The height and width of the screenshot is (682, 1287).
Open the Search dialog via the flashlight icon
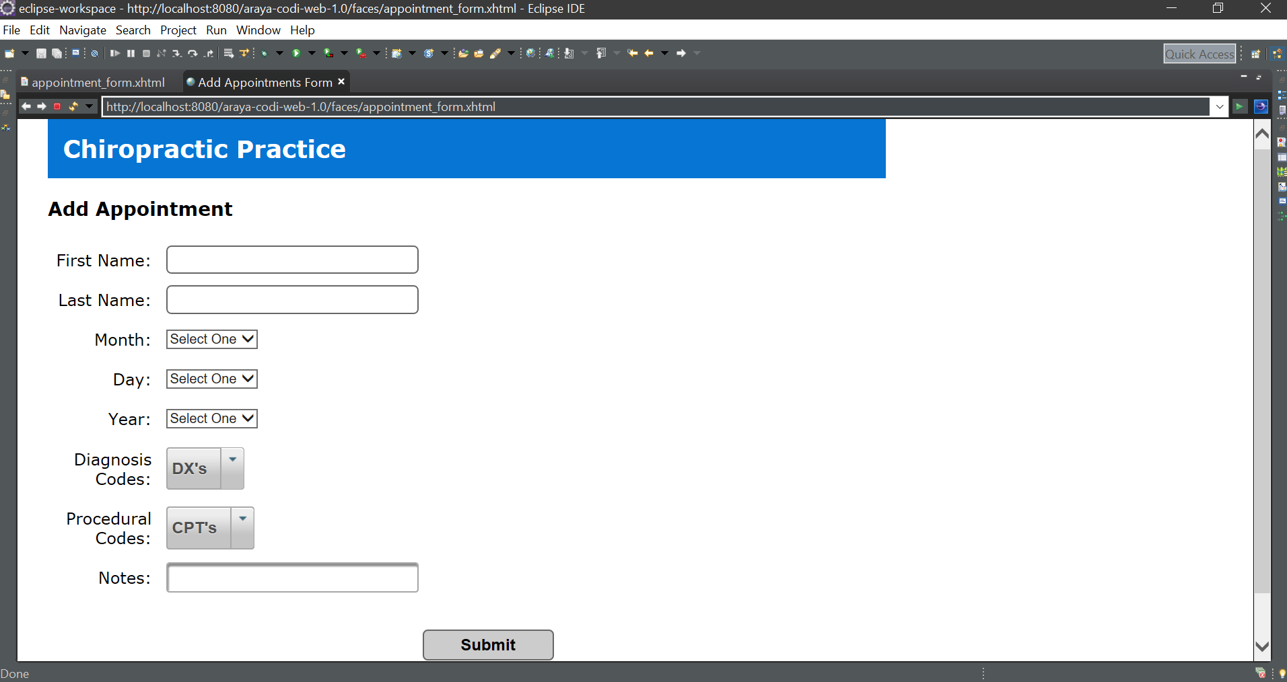point(496,53)
